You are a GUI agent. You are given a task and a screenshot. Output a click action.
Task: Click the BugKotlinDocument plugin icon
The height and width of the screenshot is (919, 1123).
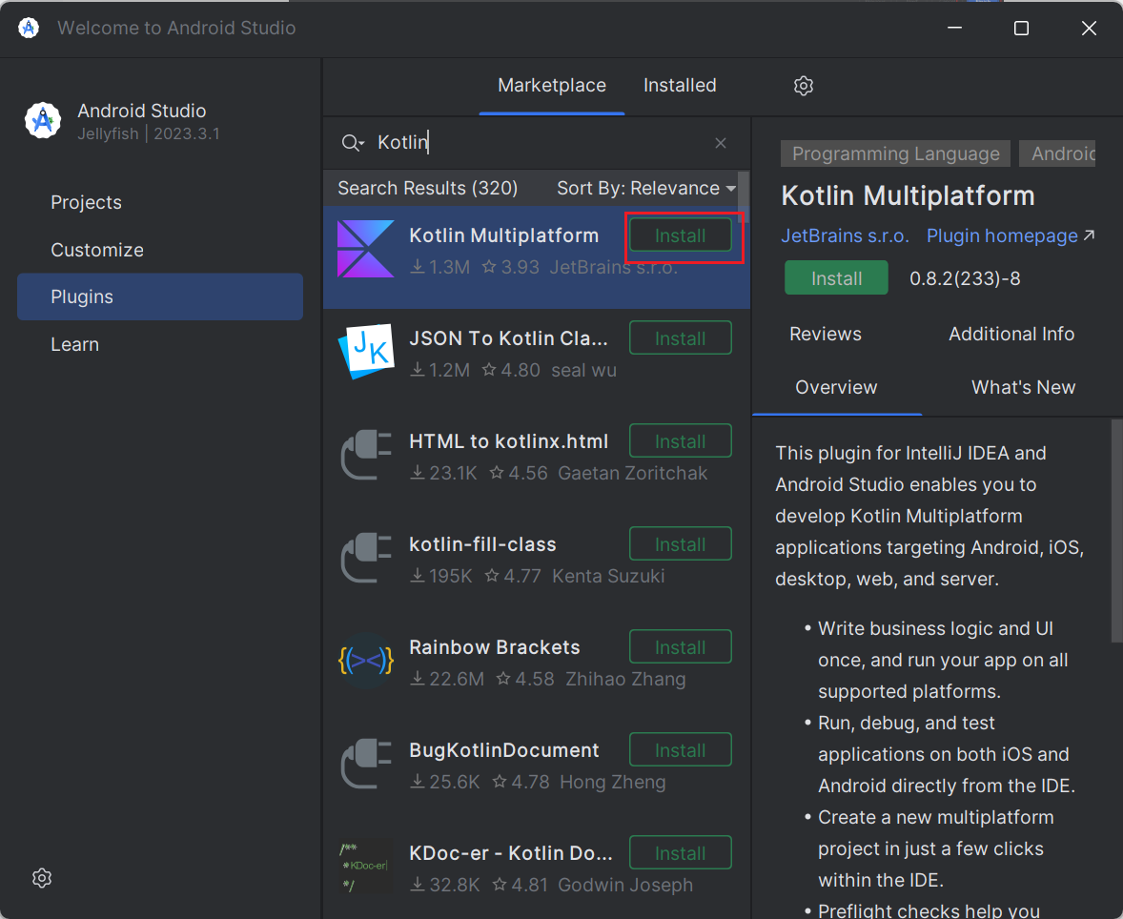[366, 764]
